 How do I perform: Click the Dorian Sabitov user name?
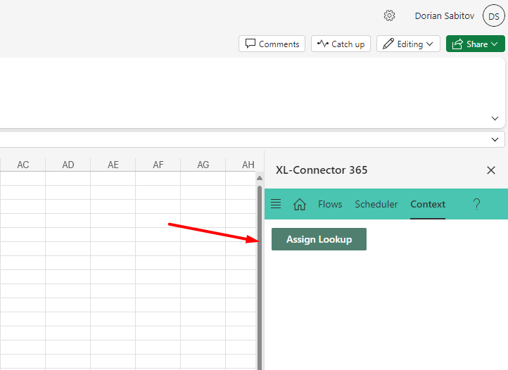(445, 16)
